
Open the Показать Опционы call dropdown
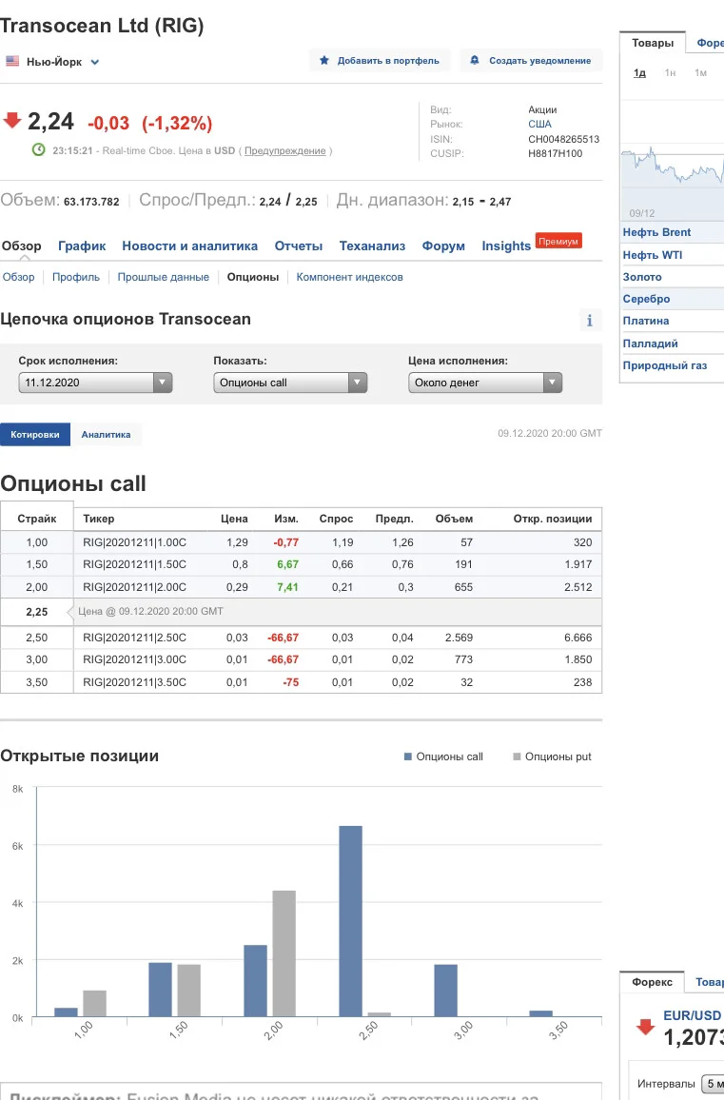[290, 383]
